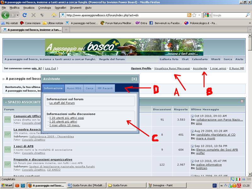List all tabs with the tab dropdown
This screenshot has width=252, height=189.
coord(250,30)
